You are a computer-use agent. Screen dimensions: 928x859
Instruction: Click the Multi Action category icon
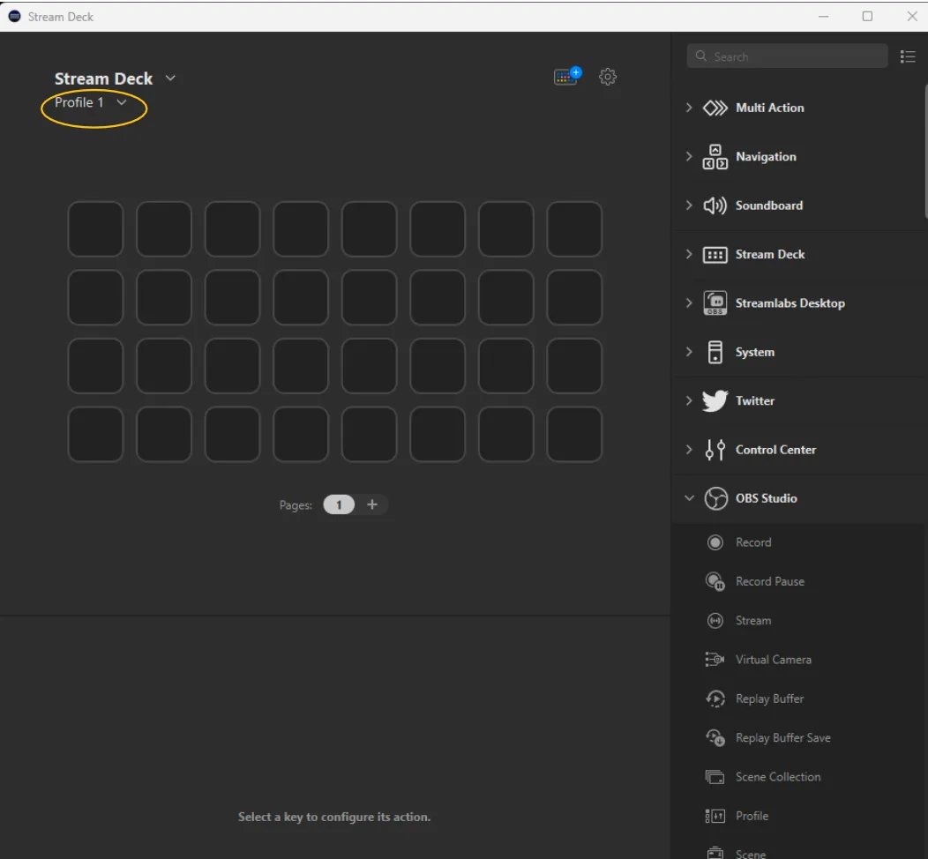click(x=715, y=108)
